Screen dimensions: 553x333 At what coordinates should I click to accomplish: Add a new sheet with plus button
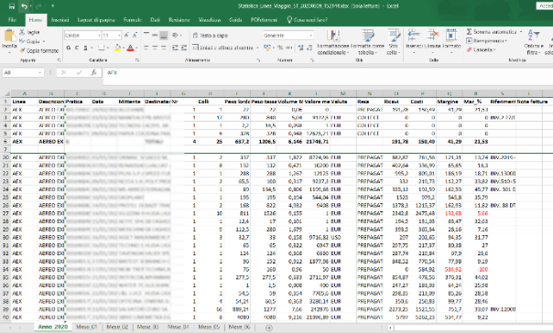pyautogui.click(x=268, y=328)
